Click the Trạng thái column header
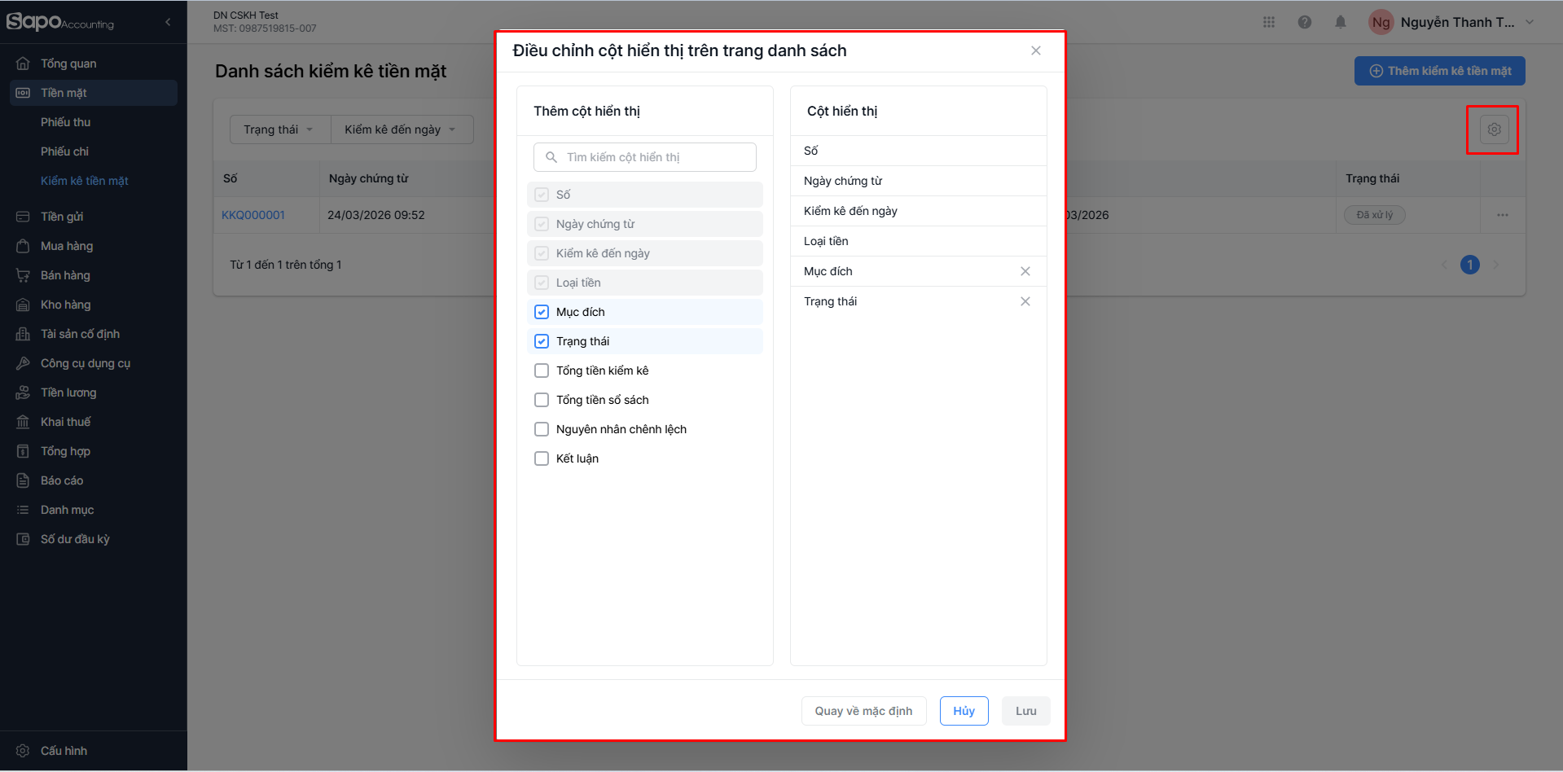The image size is (1563, 772). pyautogui.click(x=1372, y=178)
